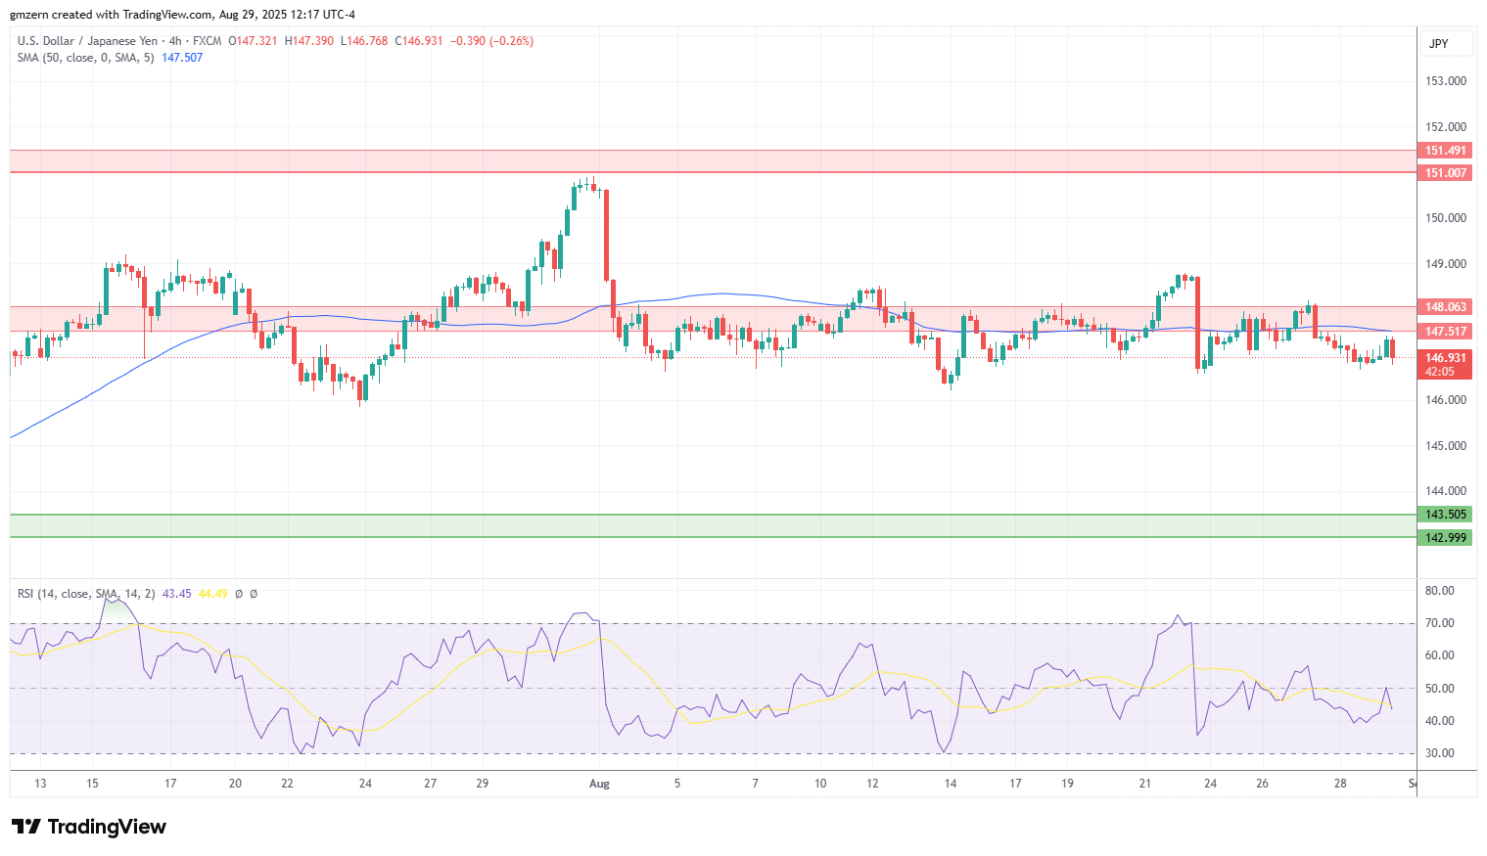Click the RSI moving average value 44.49
The width and height of the screenshot is (1487, 856).
pyautogui.click(x=212, y=594)
